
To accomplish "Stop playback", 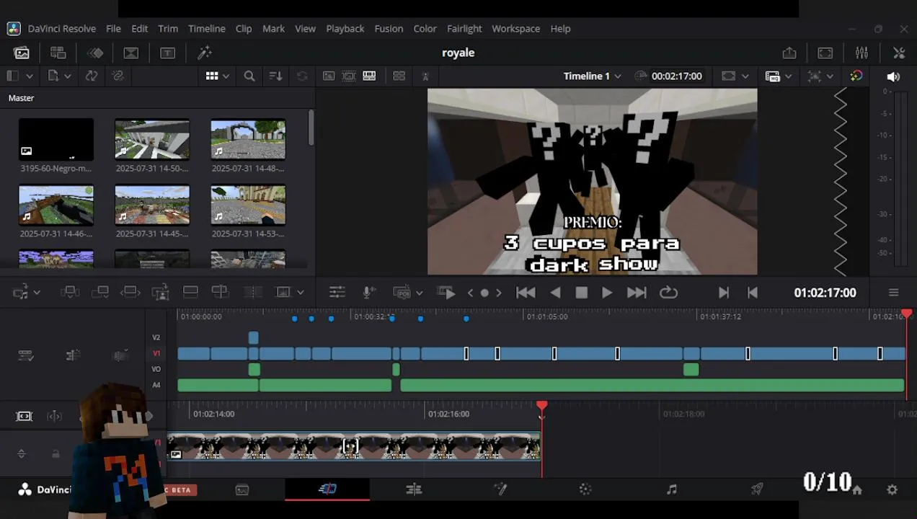I will (581, 292).
